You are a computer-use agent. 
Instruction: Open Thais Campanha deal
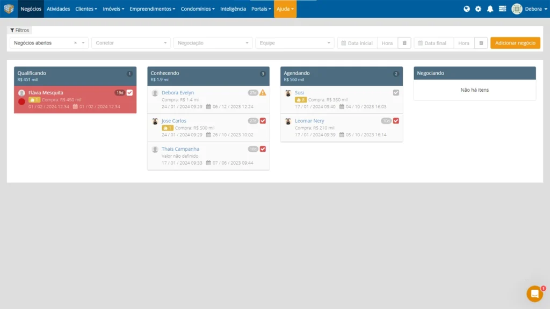(180, 149)
